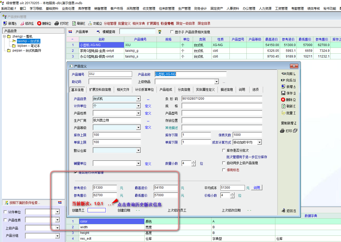Expand the 成本计算方式 dropdown
341x242 pixels.
pyautogui.click(x=259, y=142)
